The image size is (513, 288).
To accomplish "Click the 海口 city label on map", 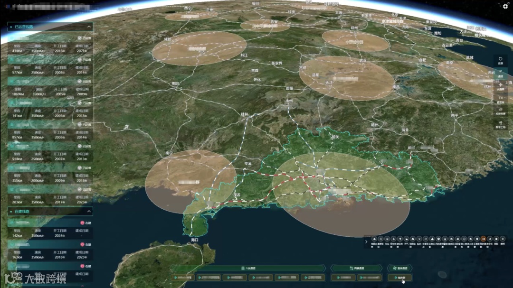I will tap(195, 240).
